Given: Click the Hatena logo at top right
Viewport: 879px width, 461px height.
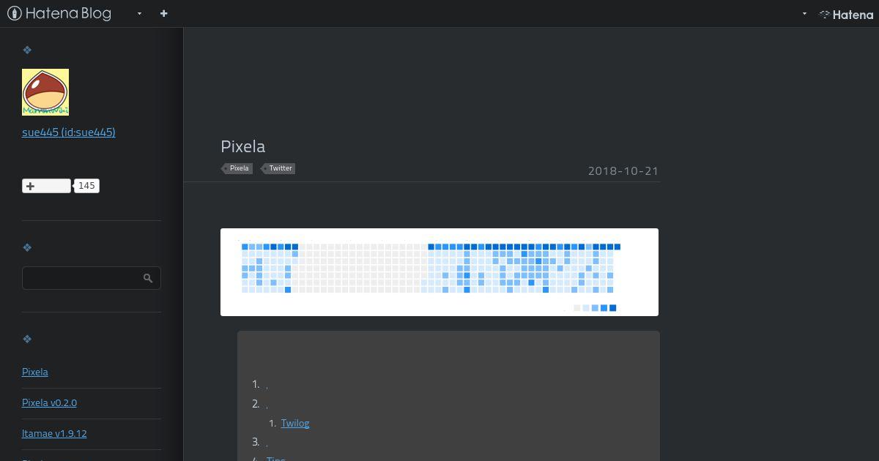Looking at the screenshot, I should (x=846, y=14).
